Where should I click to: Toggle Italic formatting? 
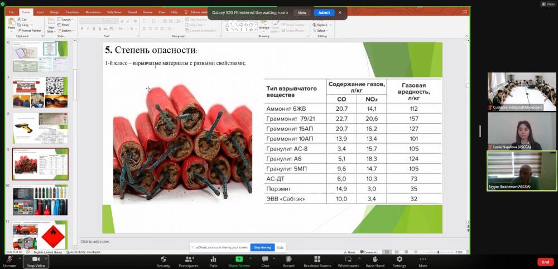(x=88, y=29)
